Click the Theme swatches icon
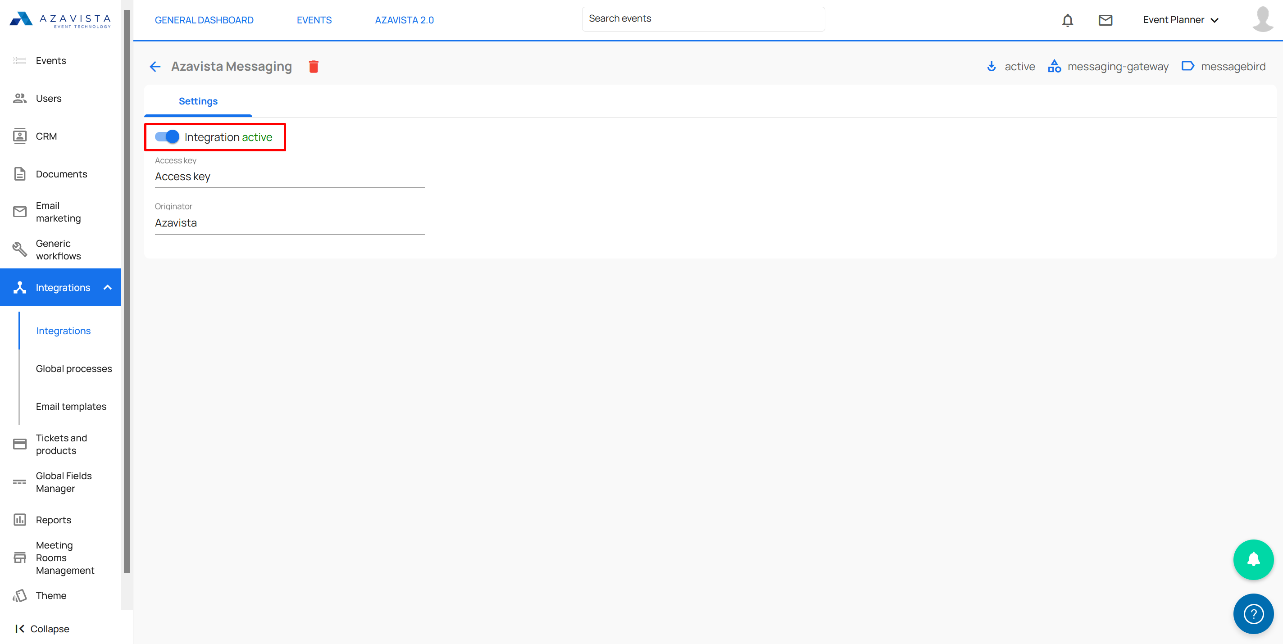 (19, 596)
